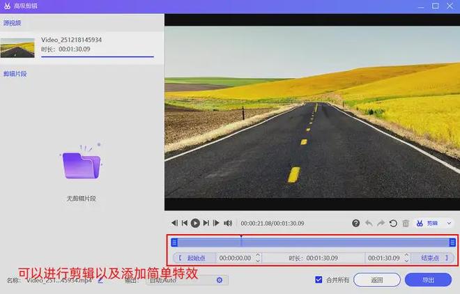Jump to previous frame
The width and height of the screenshot is (460, 294).
click(x=185, y=223)
